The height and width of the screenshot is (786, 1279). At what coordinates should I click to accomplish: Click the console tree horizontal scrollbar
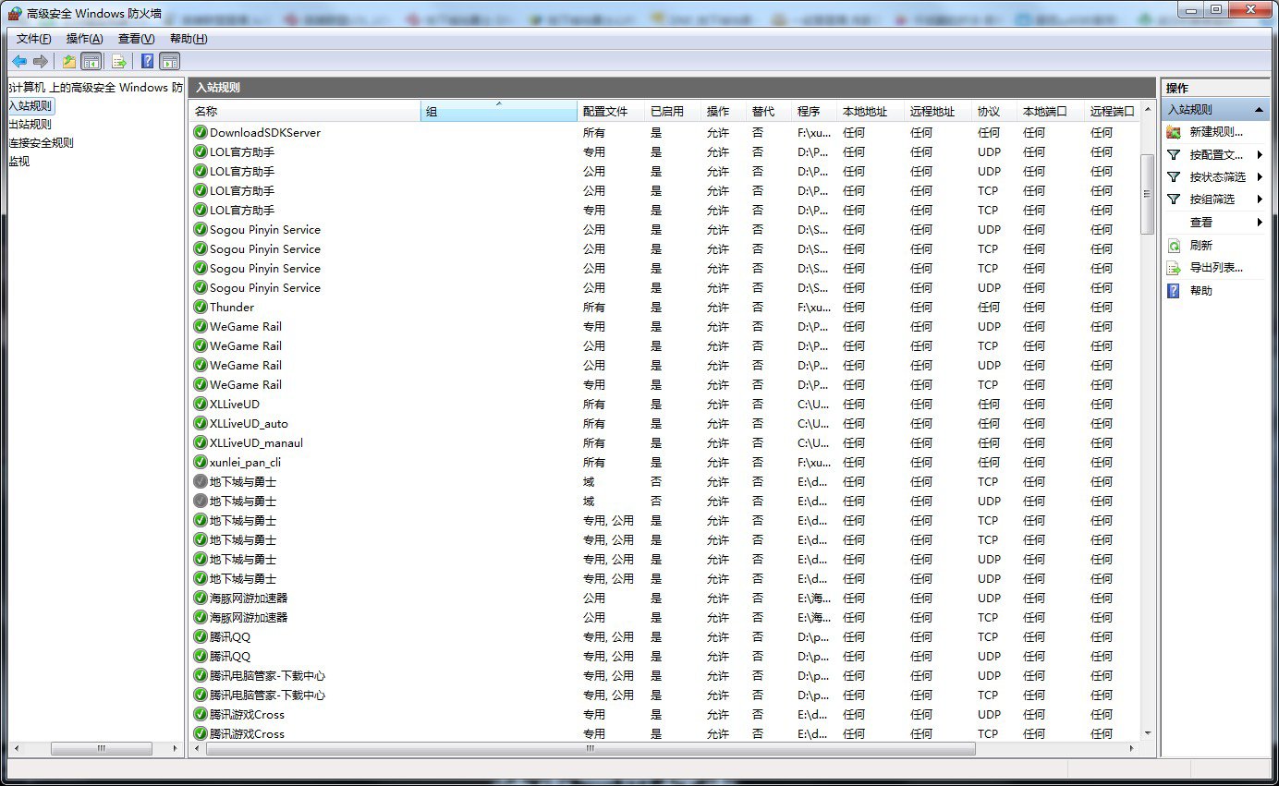pos(96,749)
